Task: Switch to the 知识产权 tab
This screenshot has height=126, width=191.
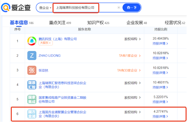Action: [98, 23]
